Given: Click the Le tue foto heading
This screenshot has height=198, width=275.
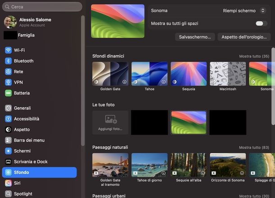Looking at the screenshot, I should click(104, 105).
